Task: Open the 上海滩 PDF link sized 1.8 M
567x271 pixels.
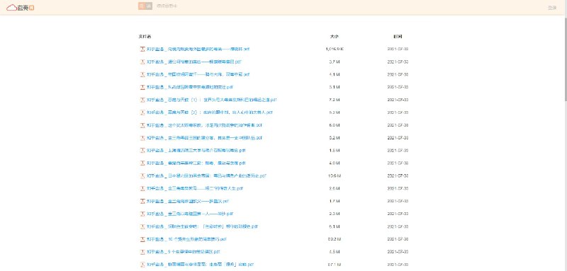Action: tap(196, 151)
